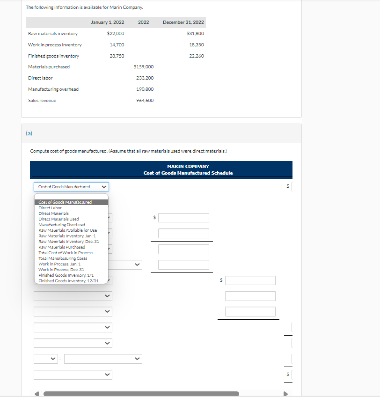Open the grey dropdown below the option list
This screenshot has height=397, width=380.
(73, 296)
